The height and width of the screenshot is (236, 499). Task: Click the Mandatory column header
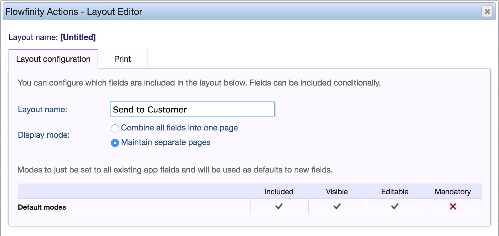click(453, 192)
